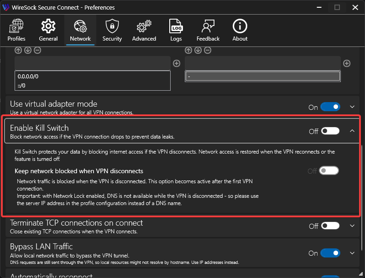Screen dimensions: 365x278
Task: Open the Advanced settings section
Action: click(x=144, y=30)
